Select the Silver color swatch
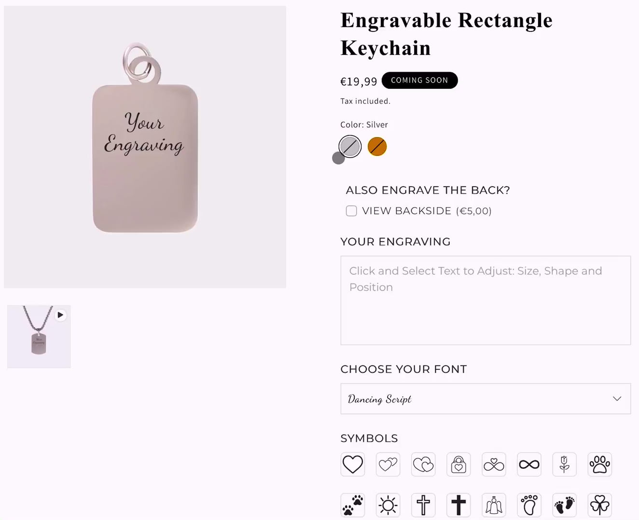 coord(350,147)
